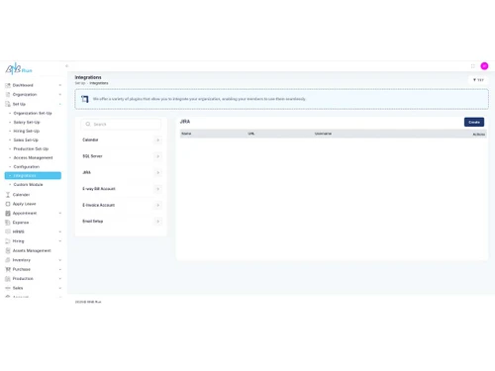Click the Production icon in the sidebar
The width and height of the screenshot is (495, 371).
tap(8, 279)
